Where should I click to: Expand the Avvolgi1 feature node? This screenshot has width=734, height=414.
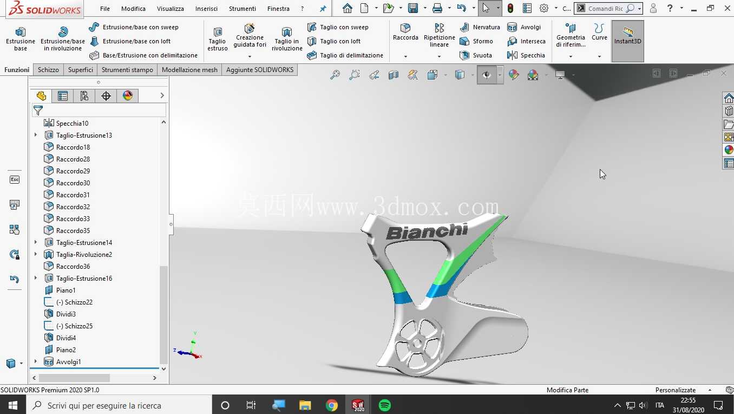tap(36, 362)
